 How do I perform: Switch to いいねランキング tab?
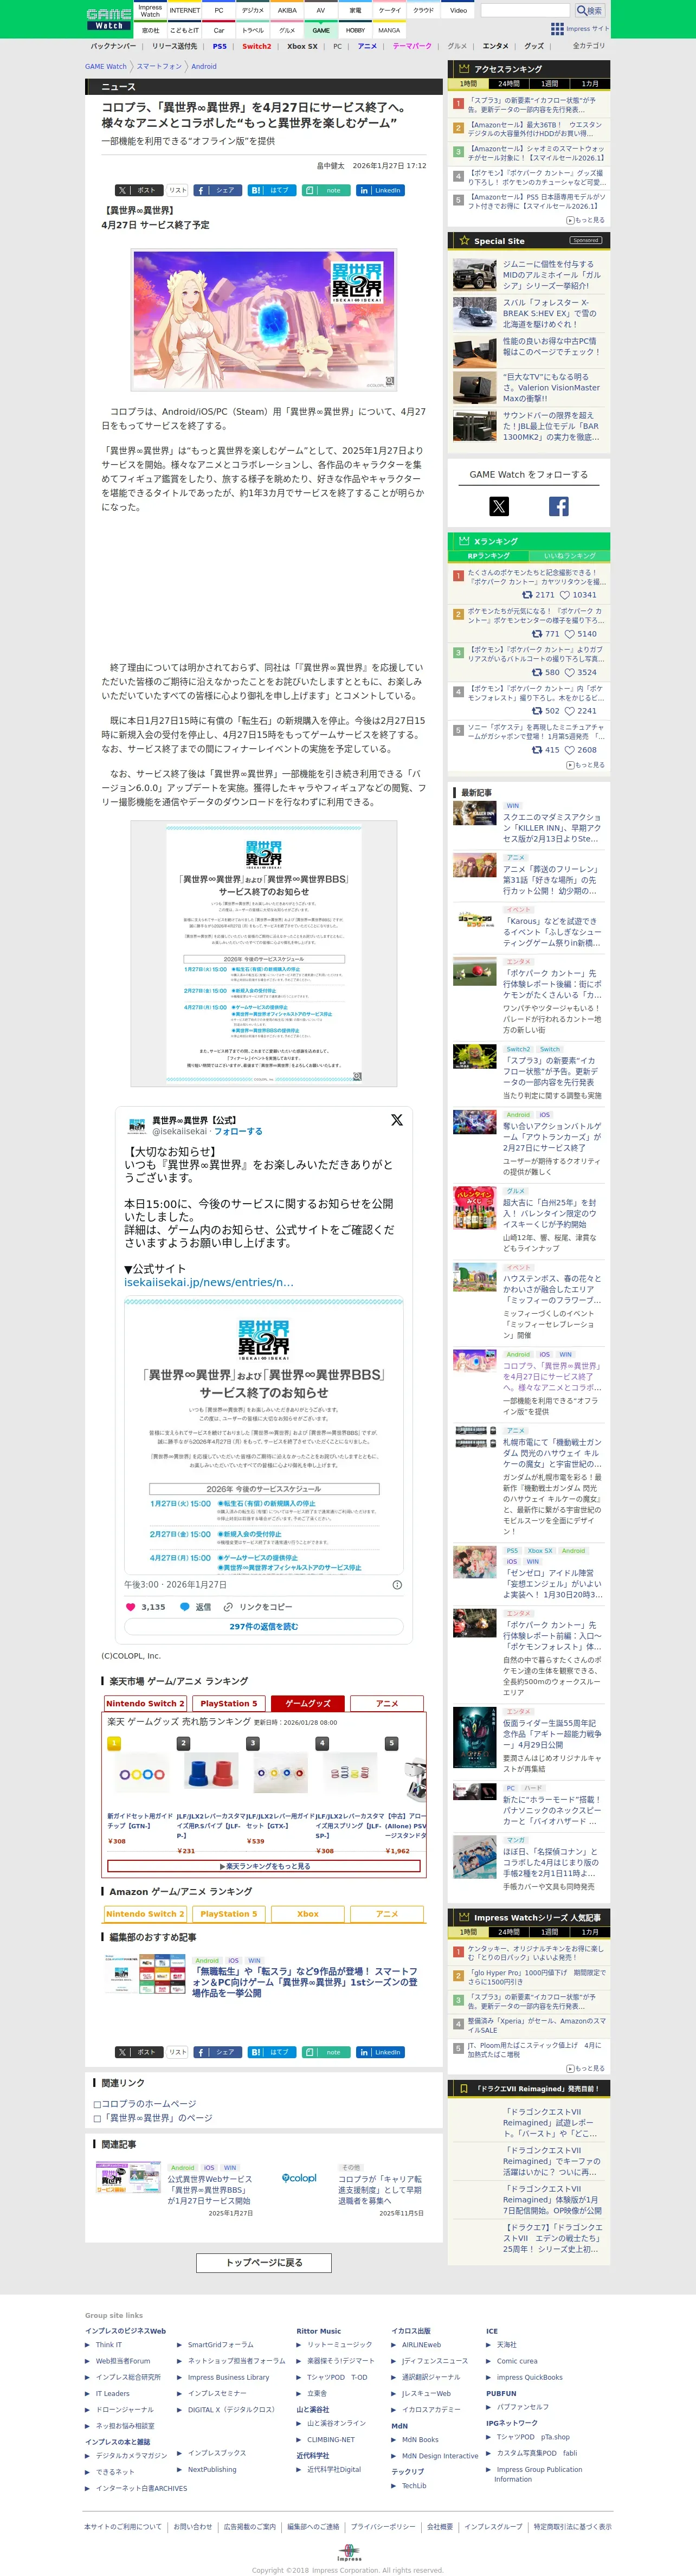pos(569,555)
